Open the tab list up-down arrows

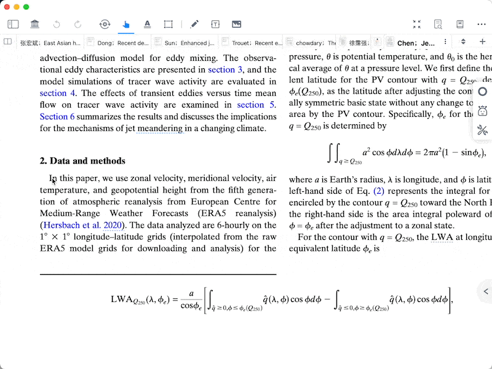tap(463, 42)
